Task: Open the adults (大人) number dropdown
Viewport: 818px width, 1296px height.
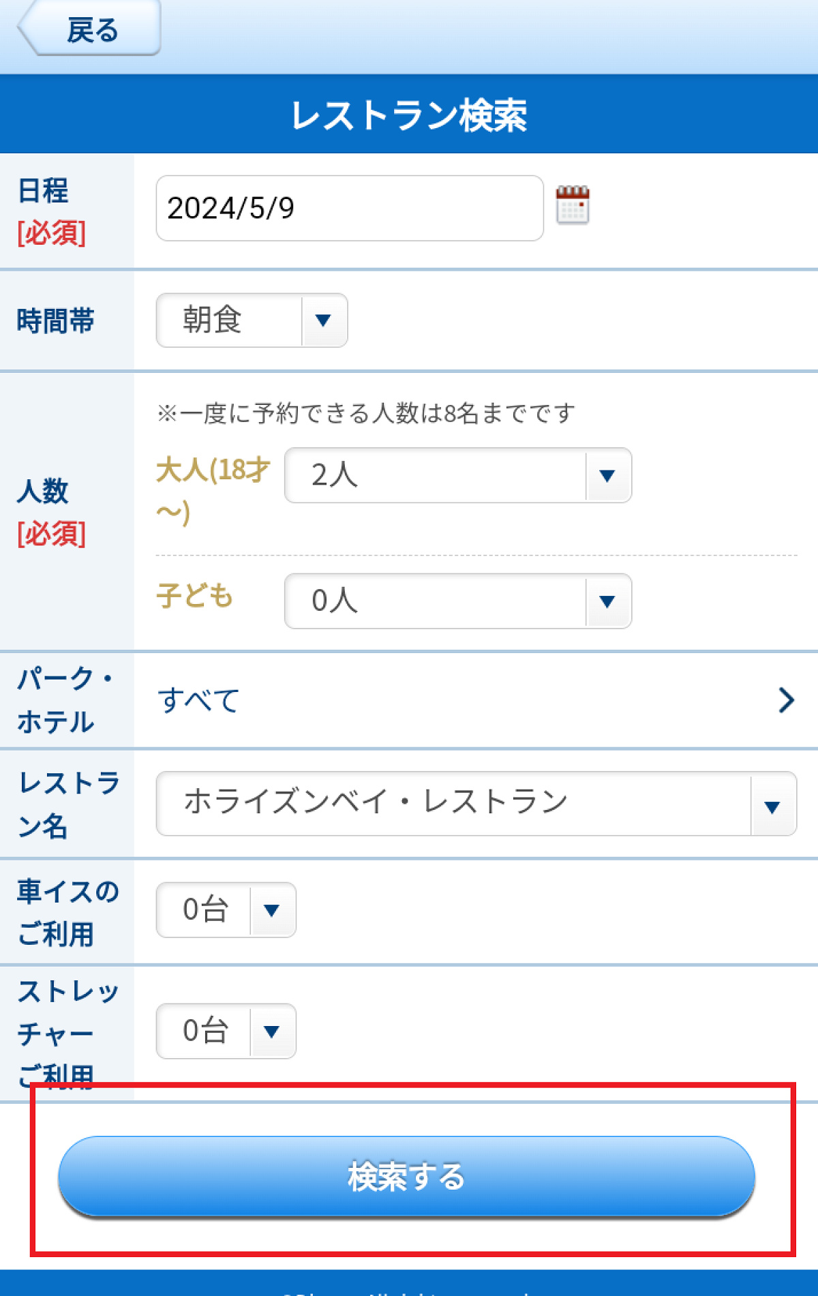Action: (457, 477)
